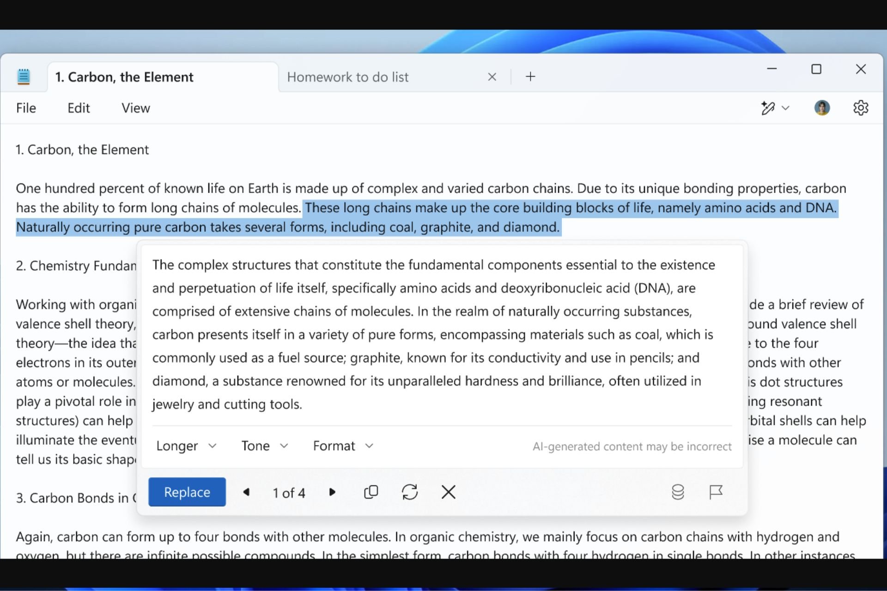887x591 pixels.
Task: Maximize the Notepad window
Action: [x=816, y=69]
